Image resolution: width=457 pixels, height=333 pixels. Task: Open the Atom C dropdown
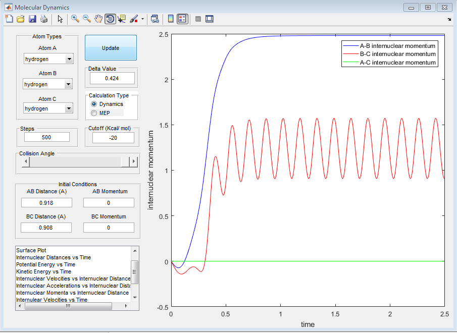pos(69,109)
